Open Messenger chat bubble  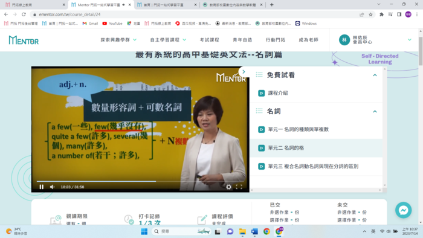point(403,210)
